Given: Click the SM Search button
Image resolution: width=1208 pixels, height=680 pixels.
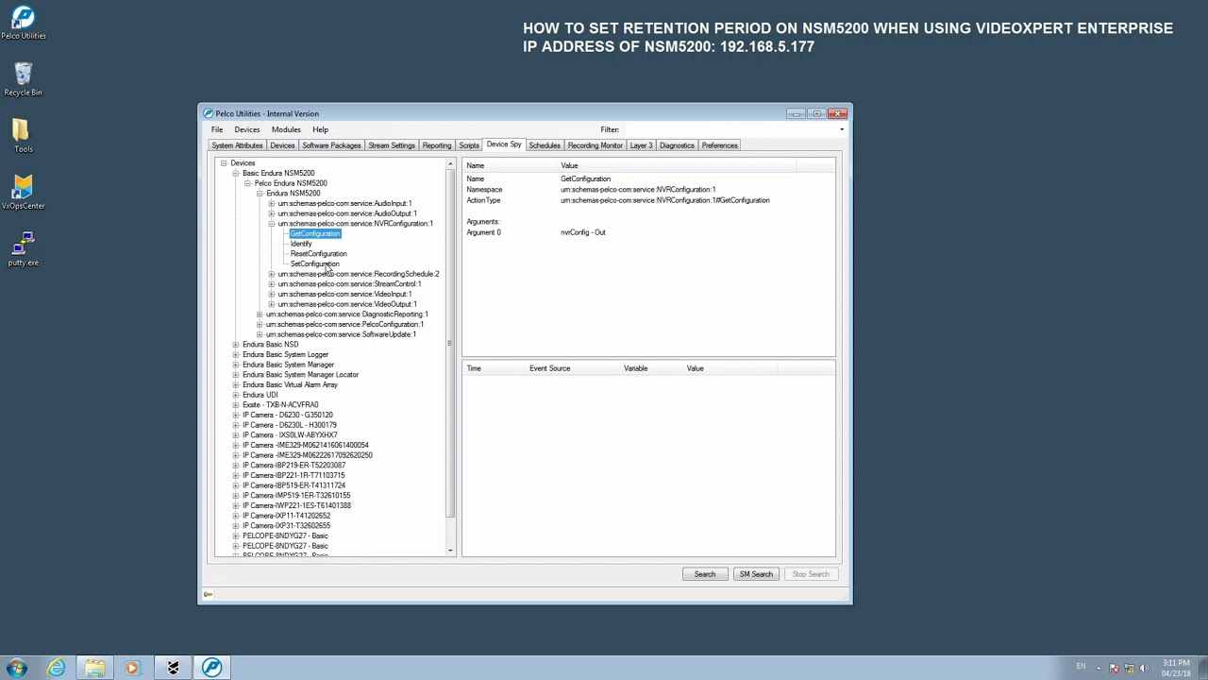Looking at the screenshot, I should 756,574.
